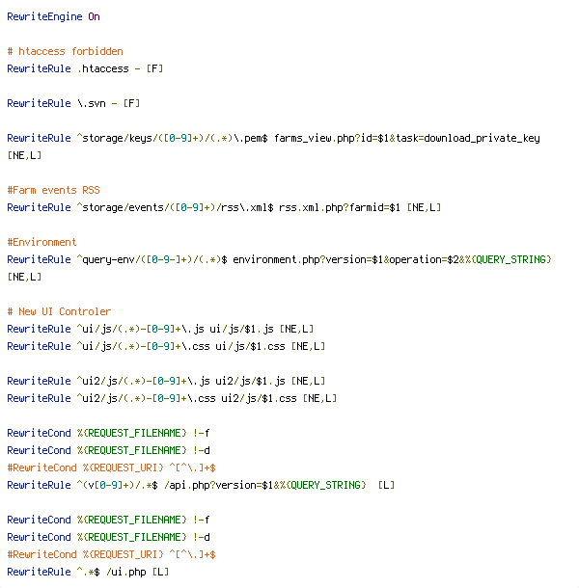Click the 'ui2/js/$1.js' target
Viewport: 579px width, 588px height.
pyautogui.click(x=250, y=381)
